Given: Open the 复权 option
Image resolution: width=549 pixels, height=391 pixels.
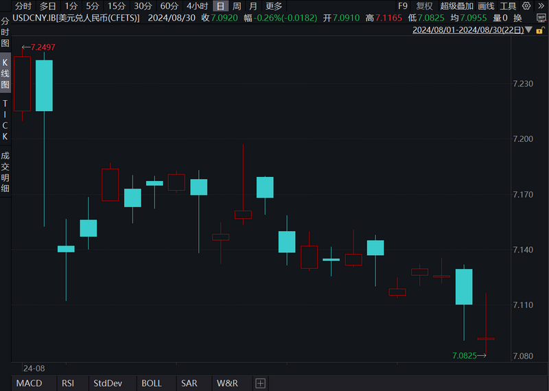Looking at the screenshot, I should [x=424, y=6].
